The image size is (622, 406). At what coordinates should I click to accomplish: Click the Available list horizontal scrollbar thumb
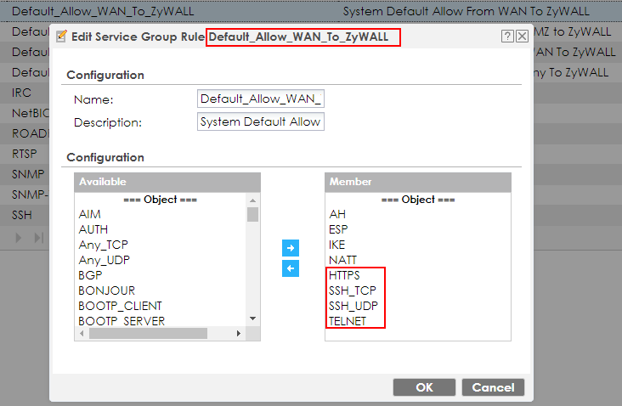tap(148, 334)
